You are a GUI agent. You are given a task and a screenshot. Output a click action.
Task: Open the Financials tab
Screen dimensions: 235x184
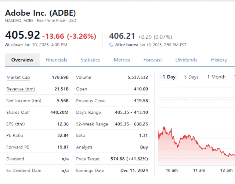click(x=56, y=60)
